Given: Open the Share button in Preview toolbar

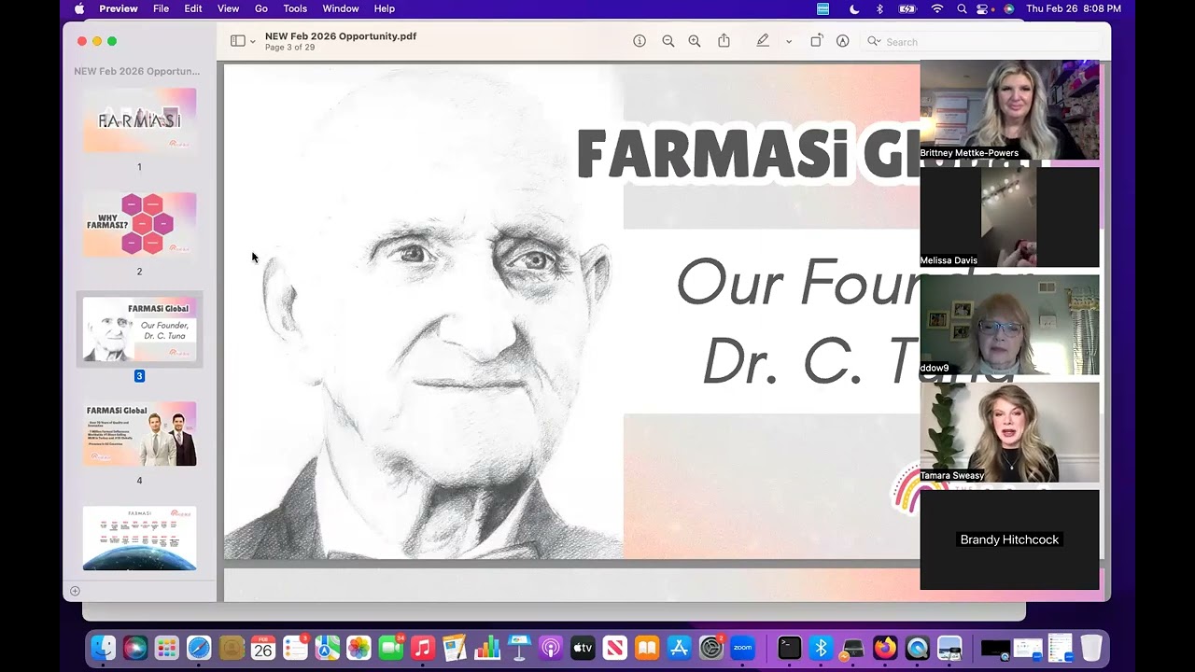Looking at the screenshot, I should coord(724,41).
